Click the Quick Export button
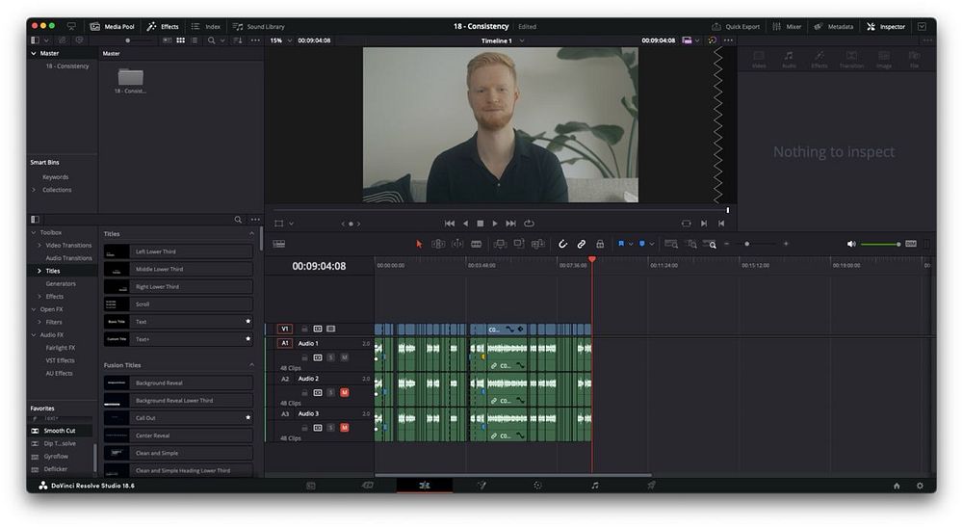 point(736,26)
